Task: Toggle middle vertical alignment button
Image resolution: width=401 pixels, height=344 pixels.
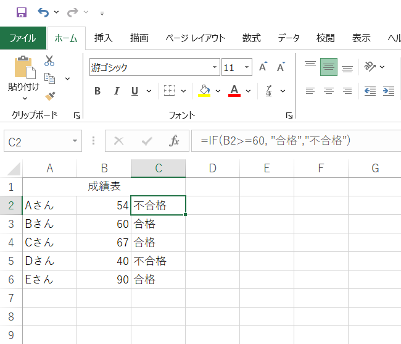Action: [329, 67]
